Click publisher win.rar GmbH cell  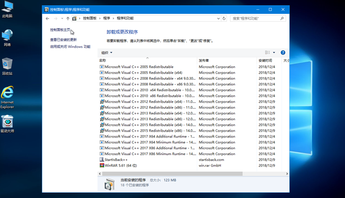click(x=210, y=166)
